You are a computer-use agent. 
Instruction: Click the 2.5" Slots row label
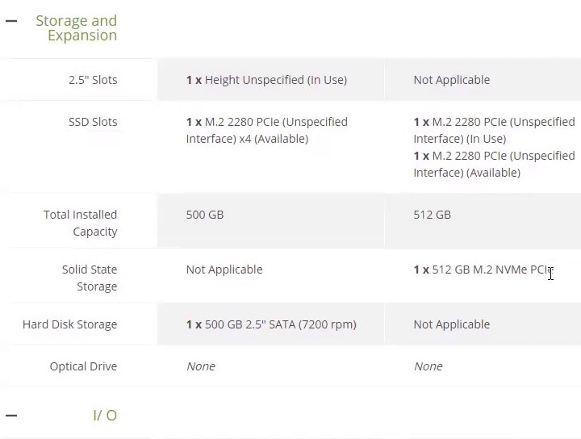point(93,80)
